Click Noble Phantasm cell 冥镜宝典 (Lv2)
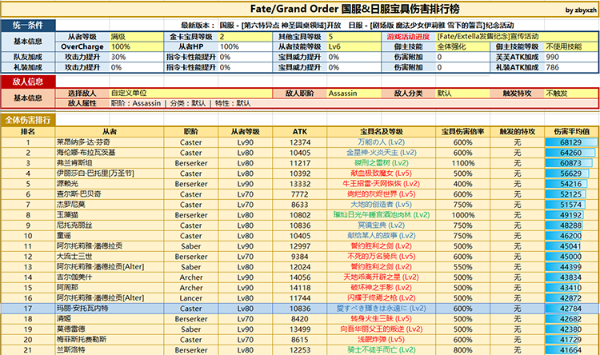Viewport: 600px width, 355px height. (x=381, y=225)
